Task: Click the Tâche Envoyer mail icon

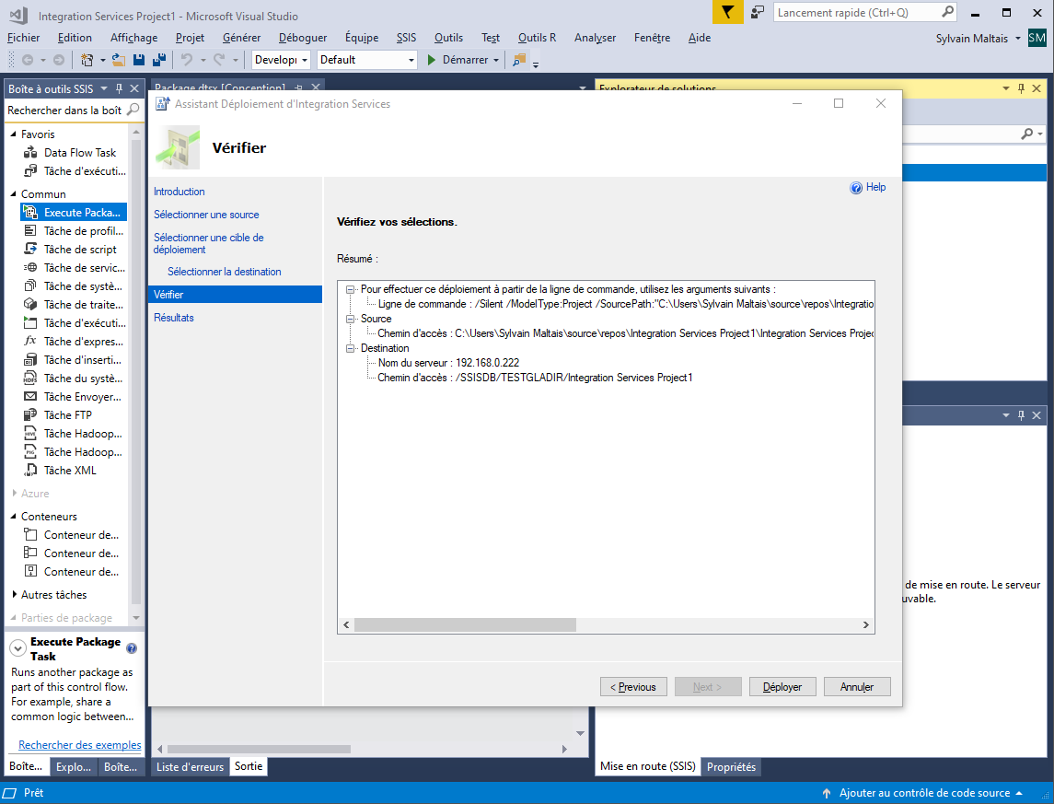Action: click(x=30, y=397)
